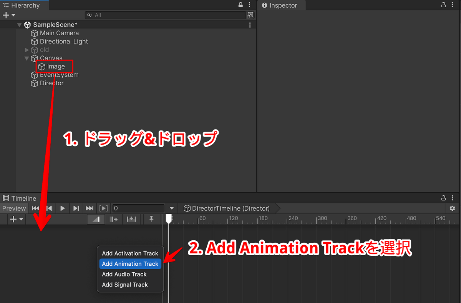Toggle the Inspector lock icon

[x=444, y=5]
